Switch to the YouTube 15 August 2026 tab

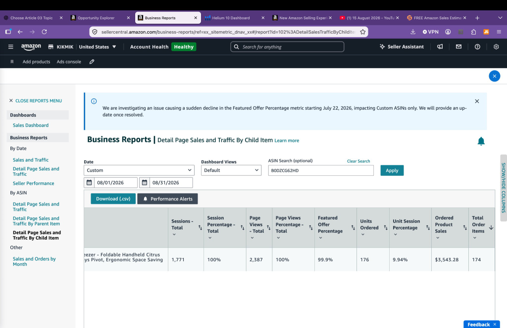tap(370, 18)
